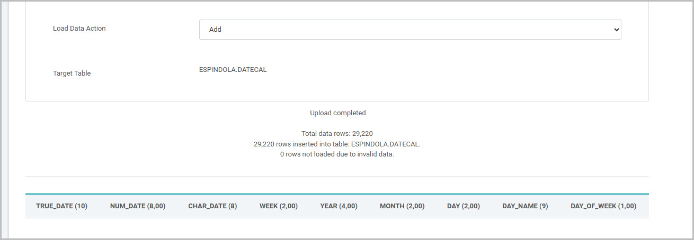Click the 0 rows not loaded message
The height and width of the screenshot is (240, 694).
pos(337,154)
